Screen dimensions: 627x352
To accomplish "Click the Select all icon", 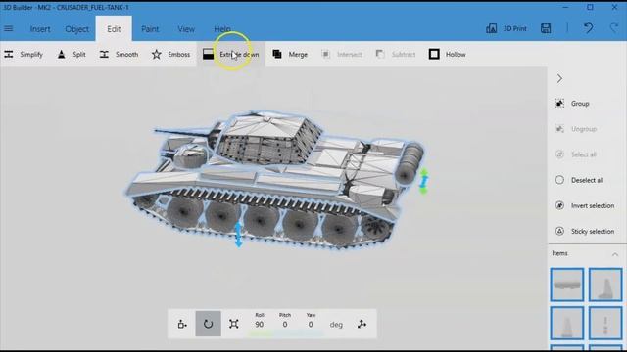I will pos(559,154).
